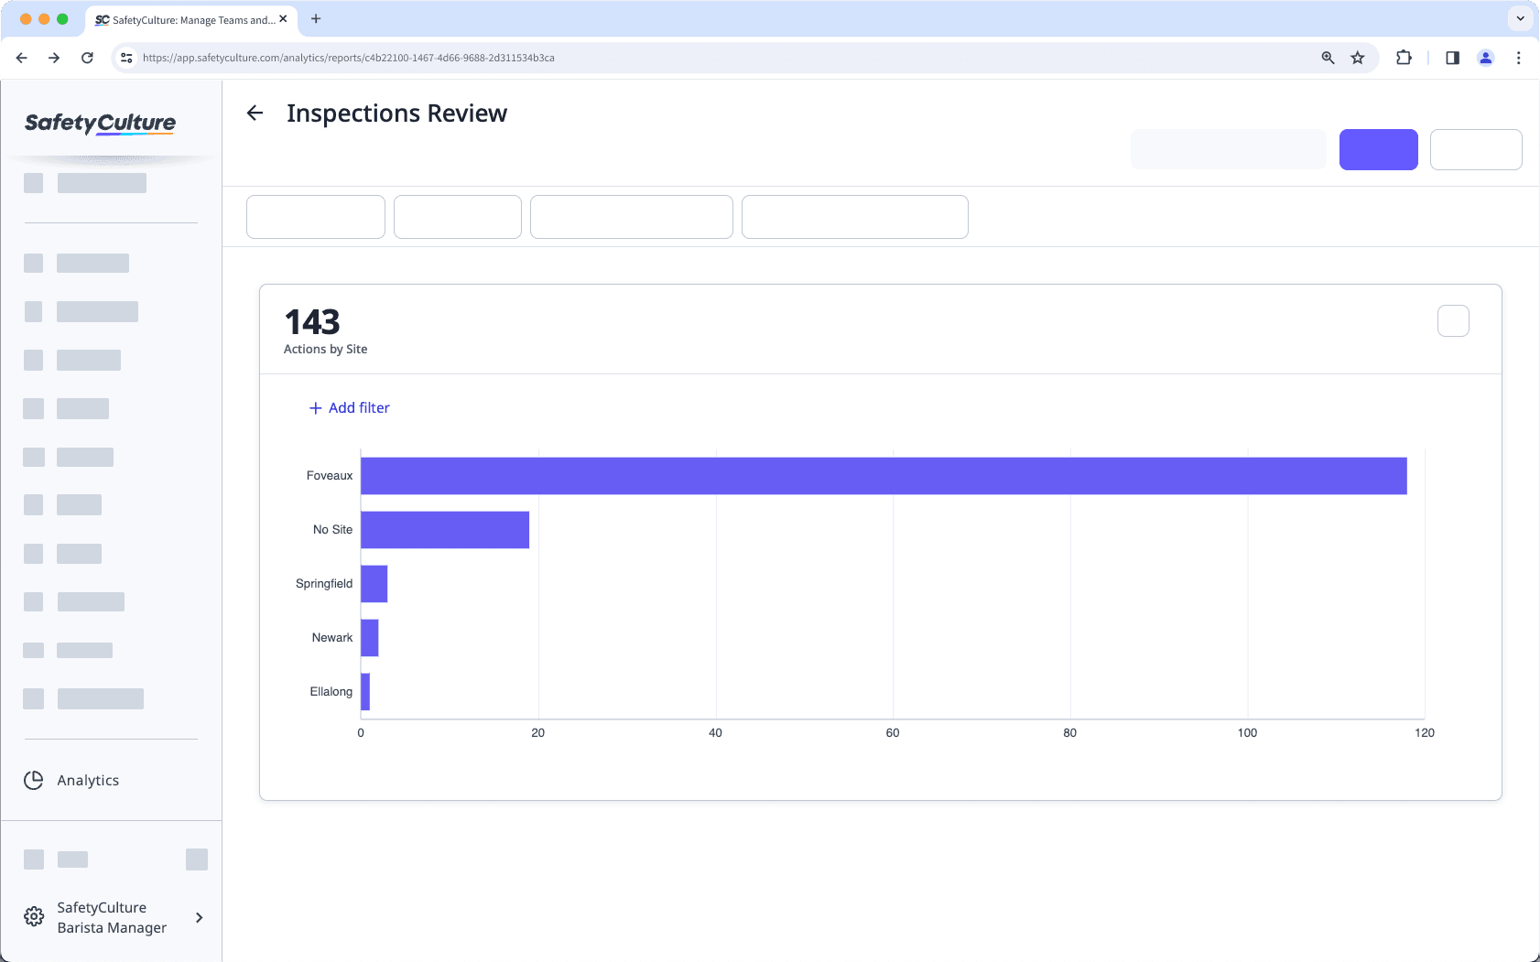
Task: Select the checkbox on the Actions by Site card
Action: coord(1451,320)
